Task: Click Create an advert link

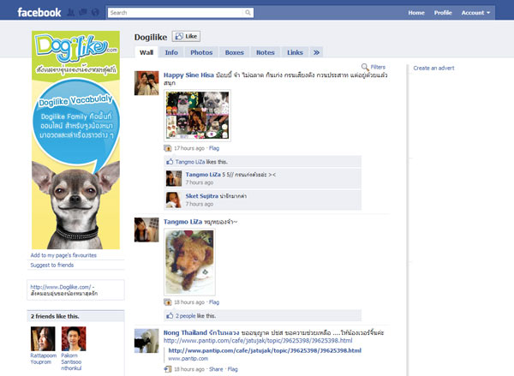Action: [x=433, y=69]
